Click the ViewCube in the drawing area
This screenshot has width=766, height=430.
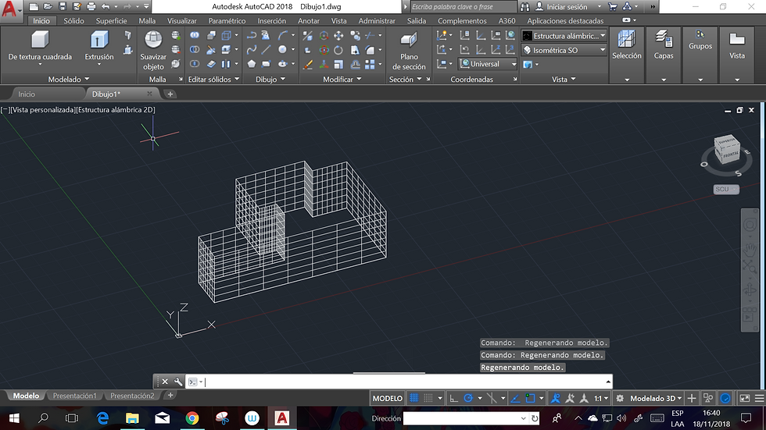[x=727, y=151]
